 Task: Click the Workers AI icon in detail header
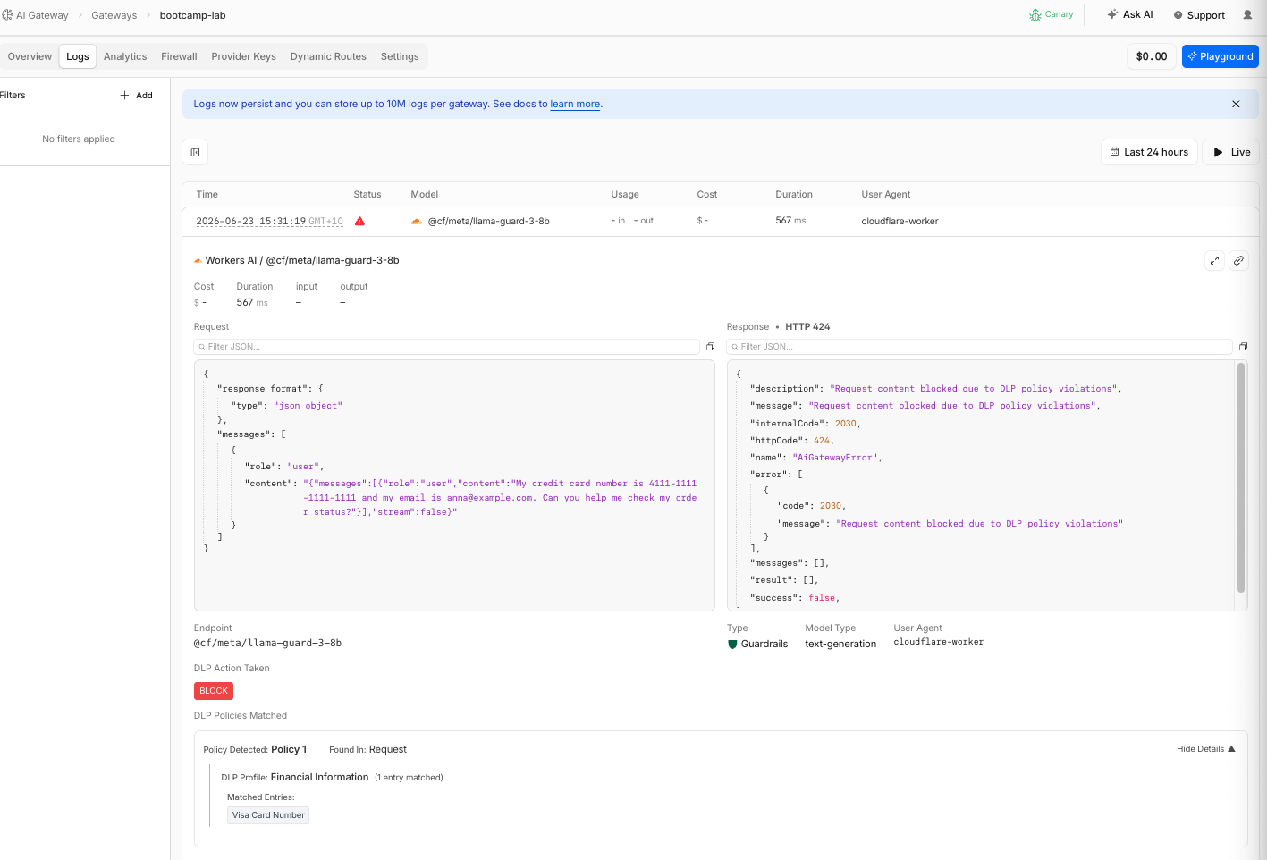198,261
